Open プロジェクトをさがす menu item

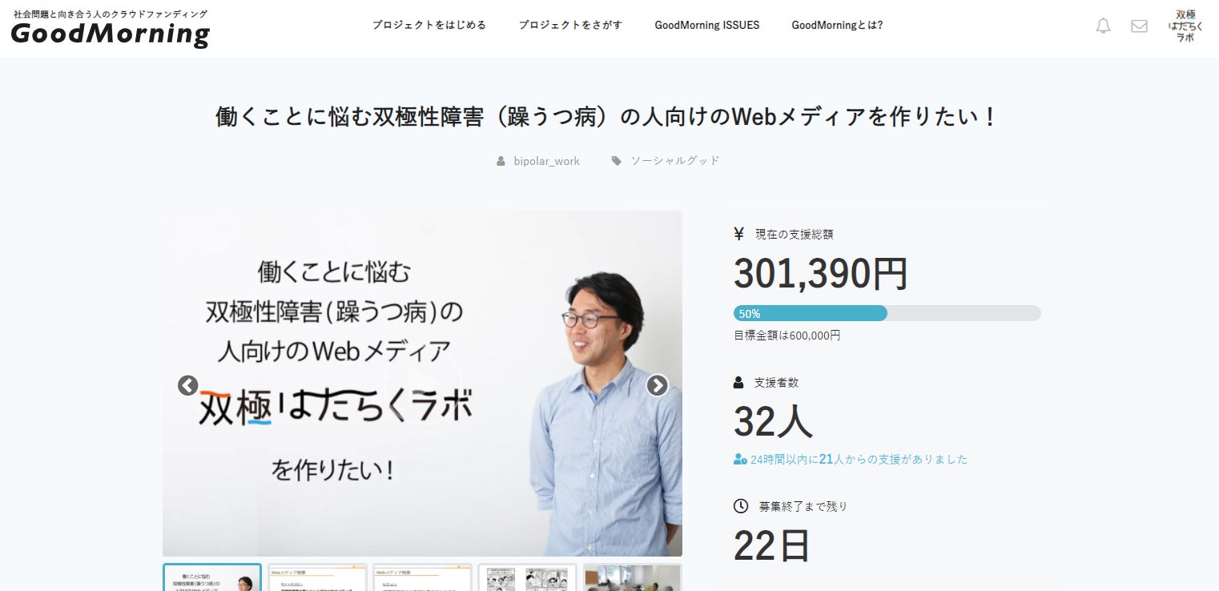(x=570, y=25)
